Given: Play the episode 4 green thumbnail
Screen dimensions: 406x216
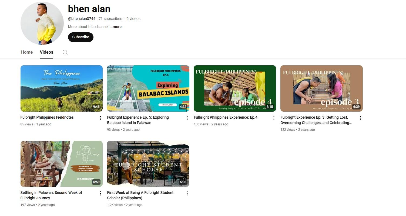Looking at the screenshot, I should (x=235, y=88).
